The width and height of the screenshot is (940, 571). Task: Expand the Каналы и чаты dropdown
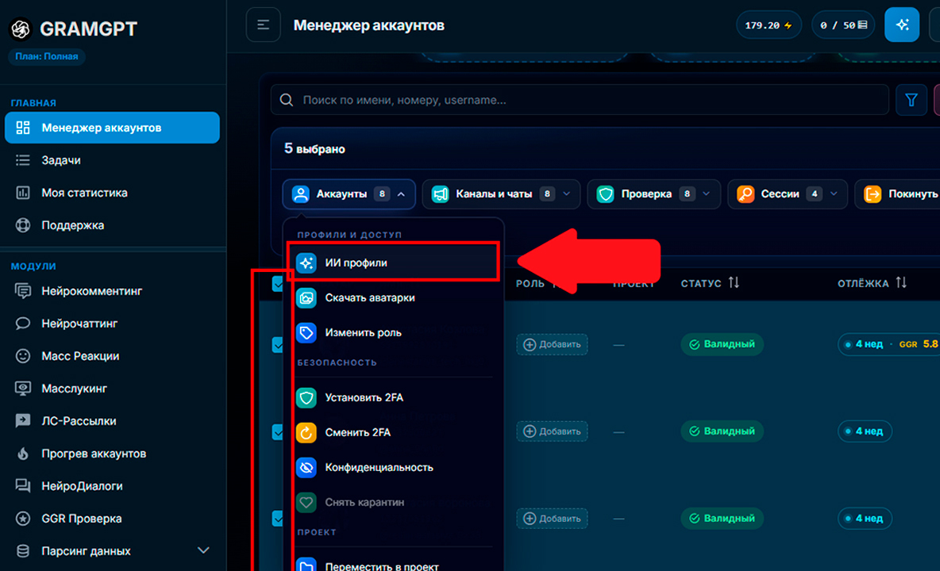pyautogui.click(x=501, y=194)
